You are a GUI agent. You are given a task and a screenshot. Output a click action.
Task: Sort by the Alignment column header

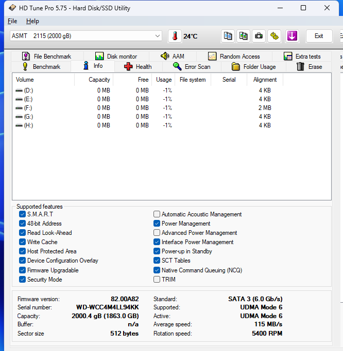pos(265,80)
